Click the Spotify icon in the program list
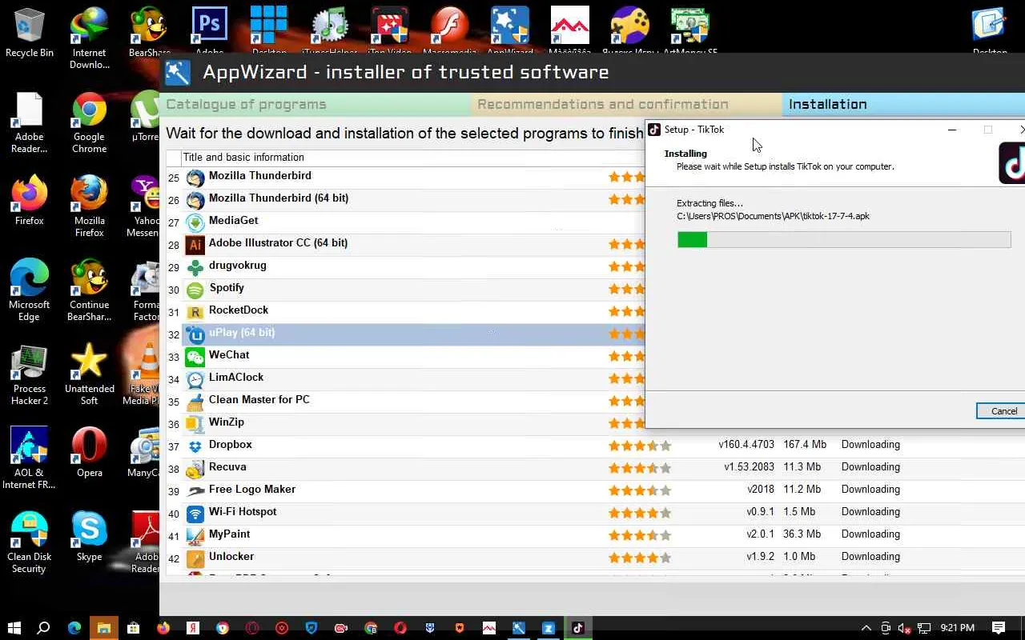Screen dimensions: 1025x640 tap(195, 290)
